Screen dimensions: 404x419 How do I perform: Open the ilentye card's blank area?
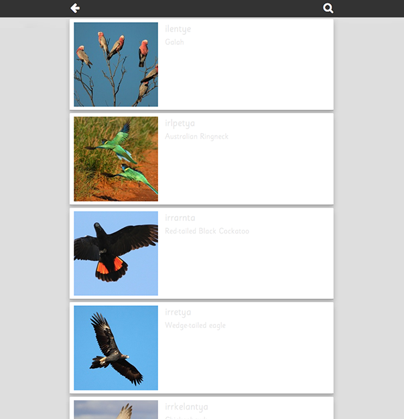pos(246,78)
